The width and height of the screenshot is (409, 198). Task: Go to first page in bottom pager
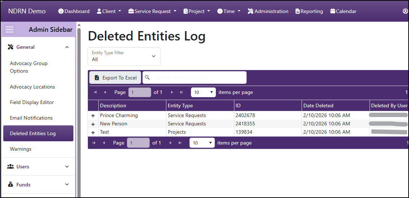pyautogui.click(x=94, y=143)
